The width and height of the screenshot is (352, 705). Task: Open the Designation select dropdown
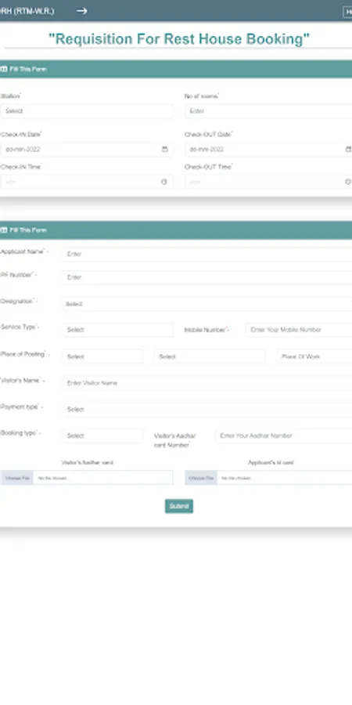(207, 304)
